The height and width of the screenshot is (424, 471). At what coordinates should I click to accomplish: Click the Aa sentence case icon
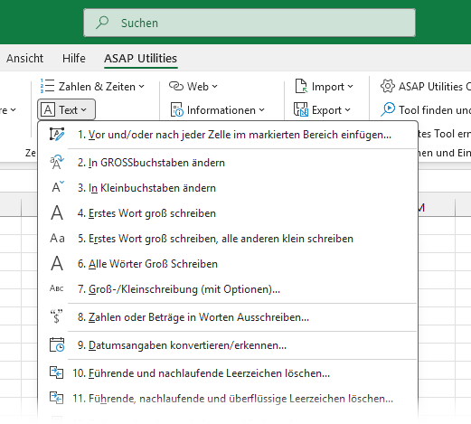tap(57, 239)
